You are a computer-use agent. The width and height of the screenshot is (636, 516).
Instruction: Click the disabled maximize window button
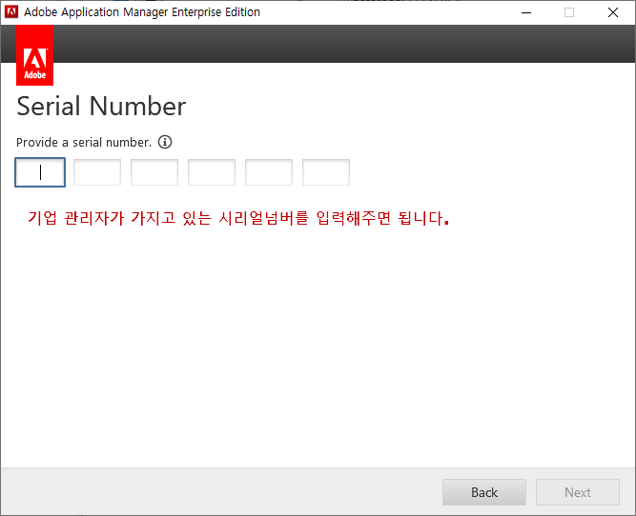click(x=569, y=12)
